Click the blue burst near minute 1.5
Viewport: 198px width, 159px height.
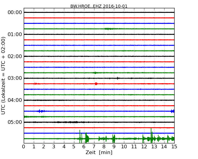41,111
